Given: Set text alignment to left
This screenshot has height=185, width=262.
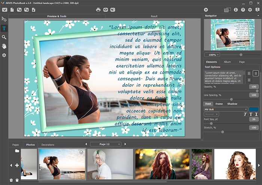Looking at the screenshot, I should pyautogui.click(x=249, y=73).
